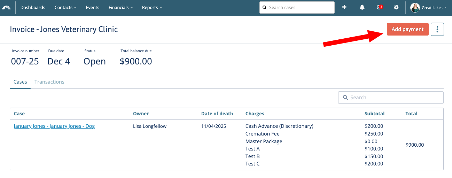
Task: Click the user profile avatar
Action: click(x=415, y=8)
